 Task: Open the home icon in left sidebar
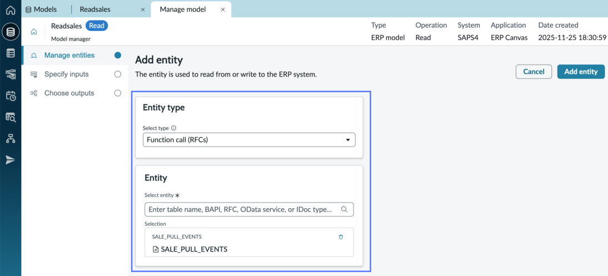tap(11, 11)
